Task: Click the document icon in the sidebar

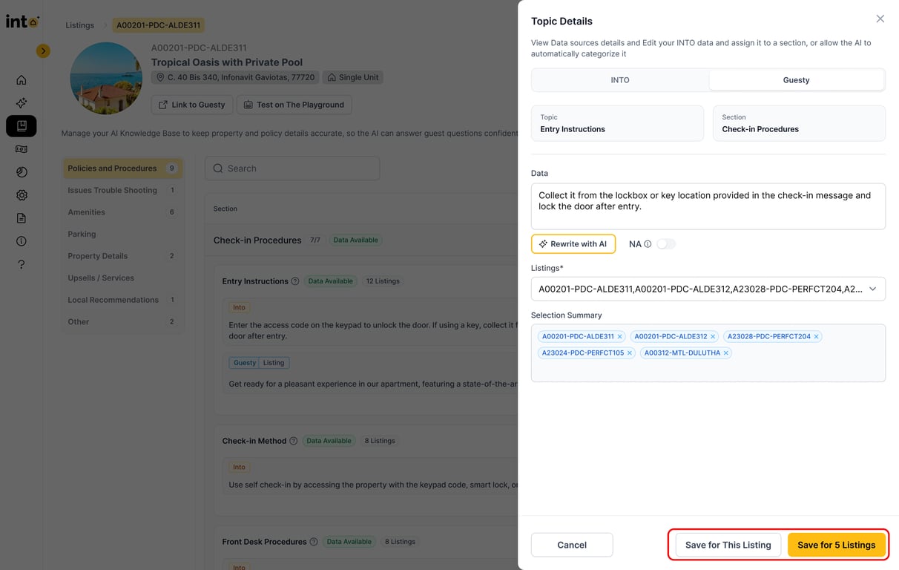Action: tap(22, 218)
